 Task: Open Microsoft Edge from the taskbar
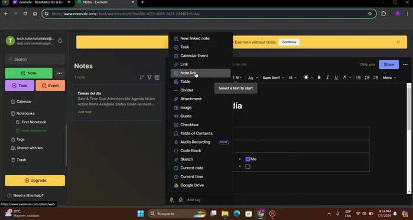(236, 214)
